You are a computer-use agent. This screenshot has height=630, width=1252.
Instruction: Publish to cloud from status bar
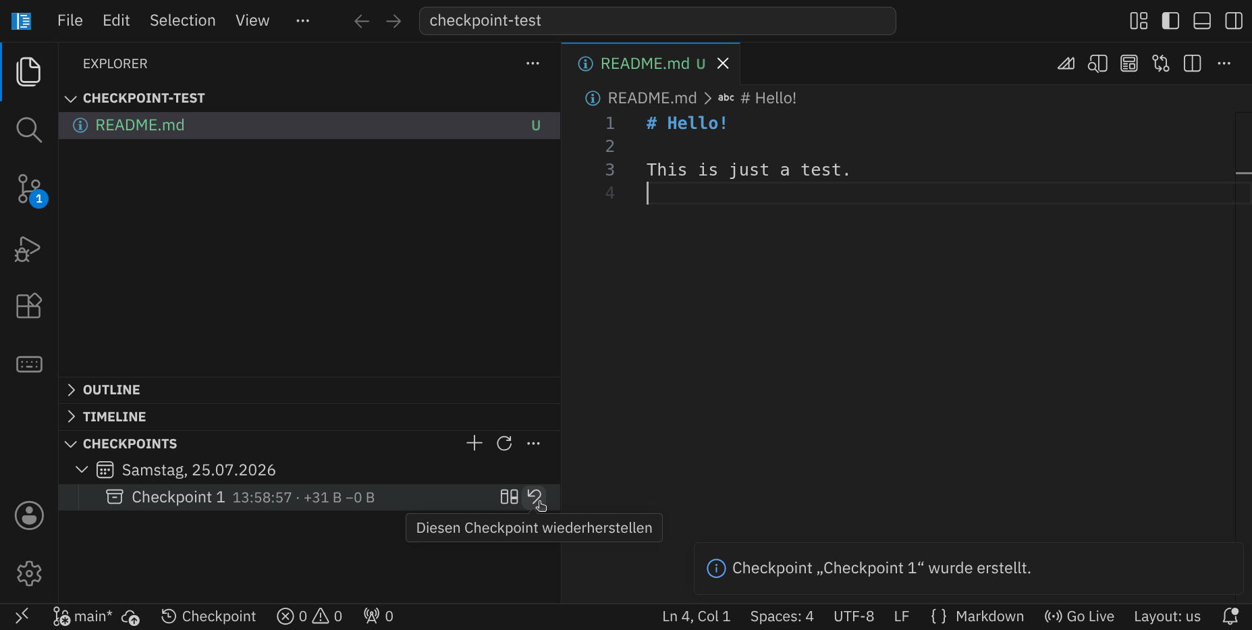click(130, 616)
